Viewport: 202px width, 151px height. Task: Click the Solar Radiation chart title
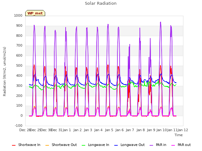pos(101,3)
